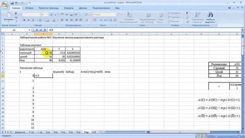Click Вставить button in the Ячейки group
Viewport: 245px width, 138px height.
coord(175,13)
